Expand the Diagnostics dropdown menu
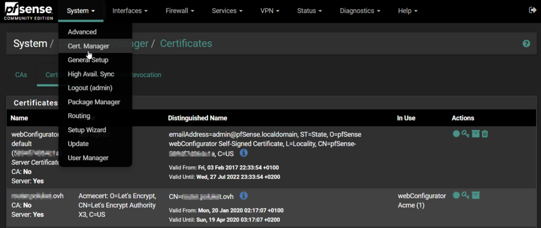The height and width of the screenshot is (228, 541). coord(360,11)
